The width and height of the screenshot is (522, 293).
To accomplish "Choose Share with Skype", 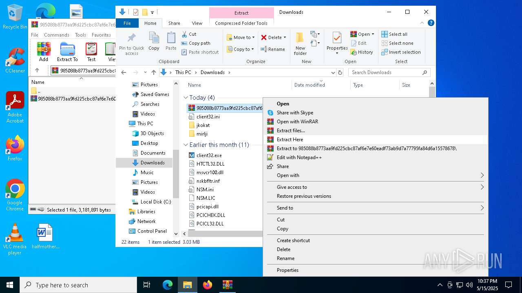I will (x=375, y=113).
